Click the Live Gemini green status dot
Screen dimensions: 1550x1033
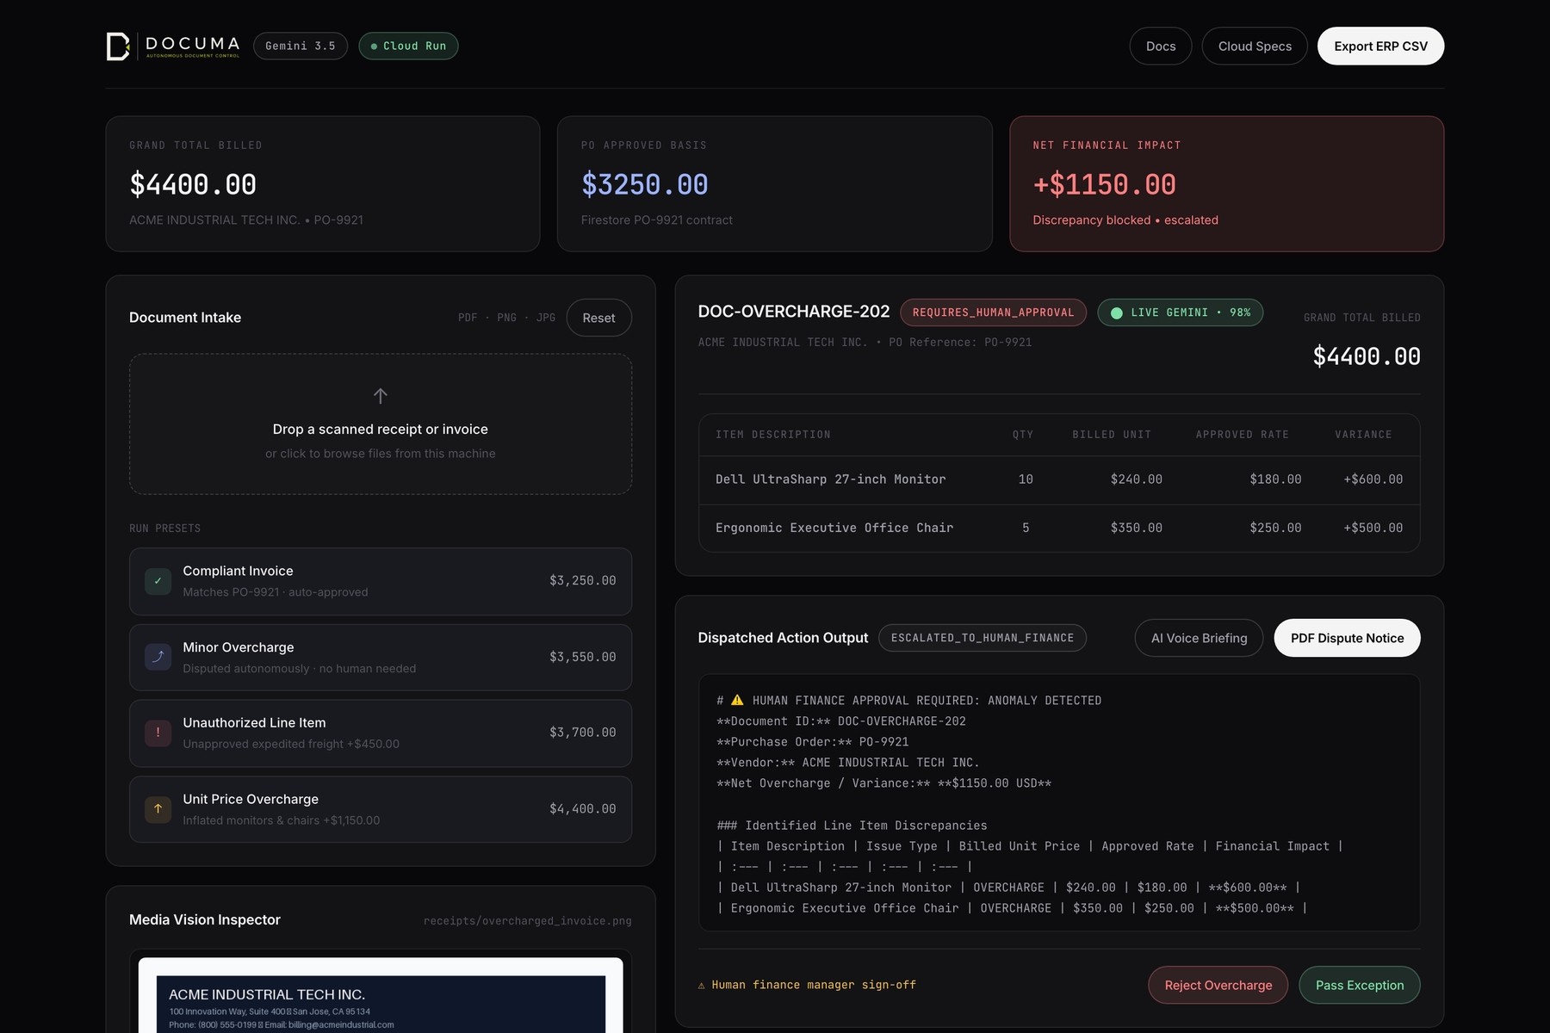pos(1117,312)
